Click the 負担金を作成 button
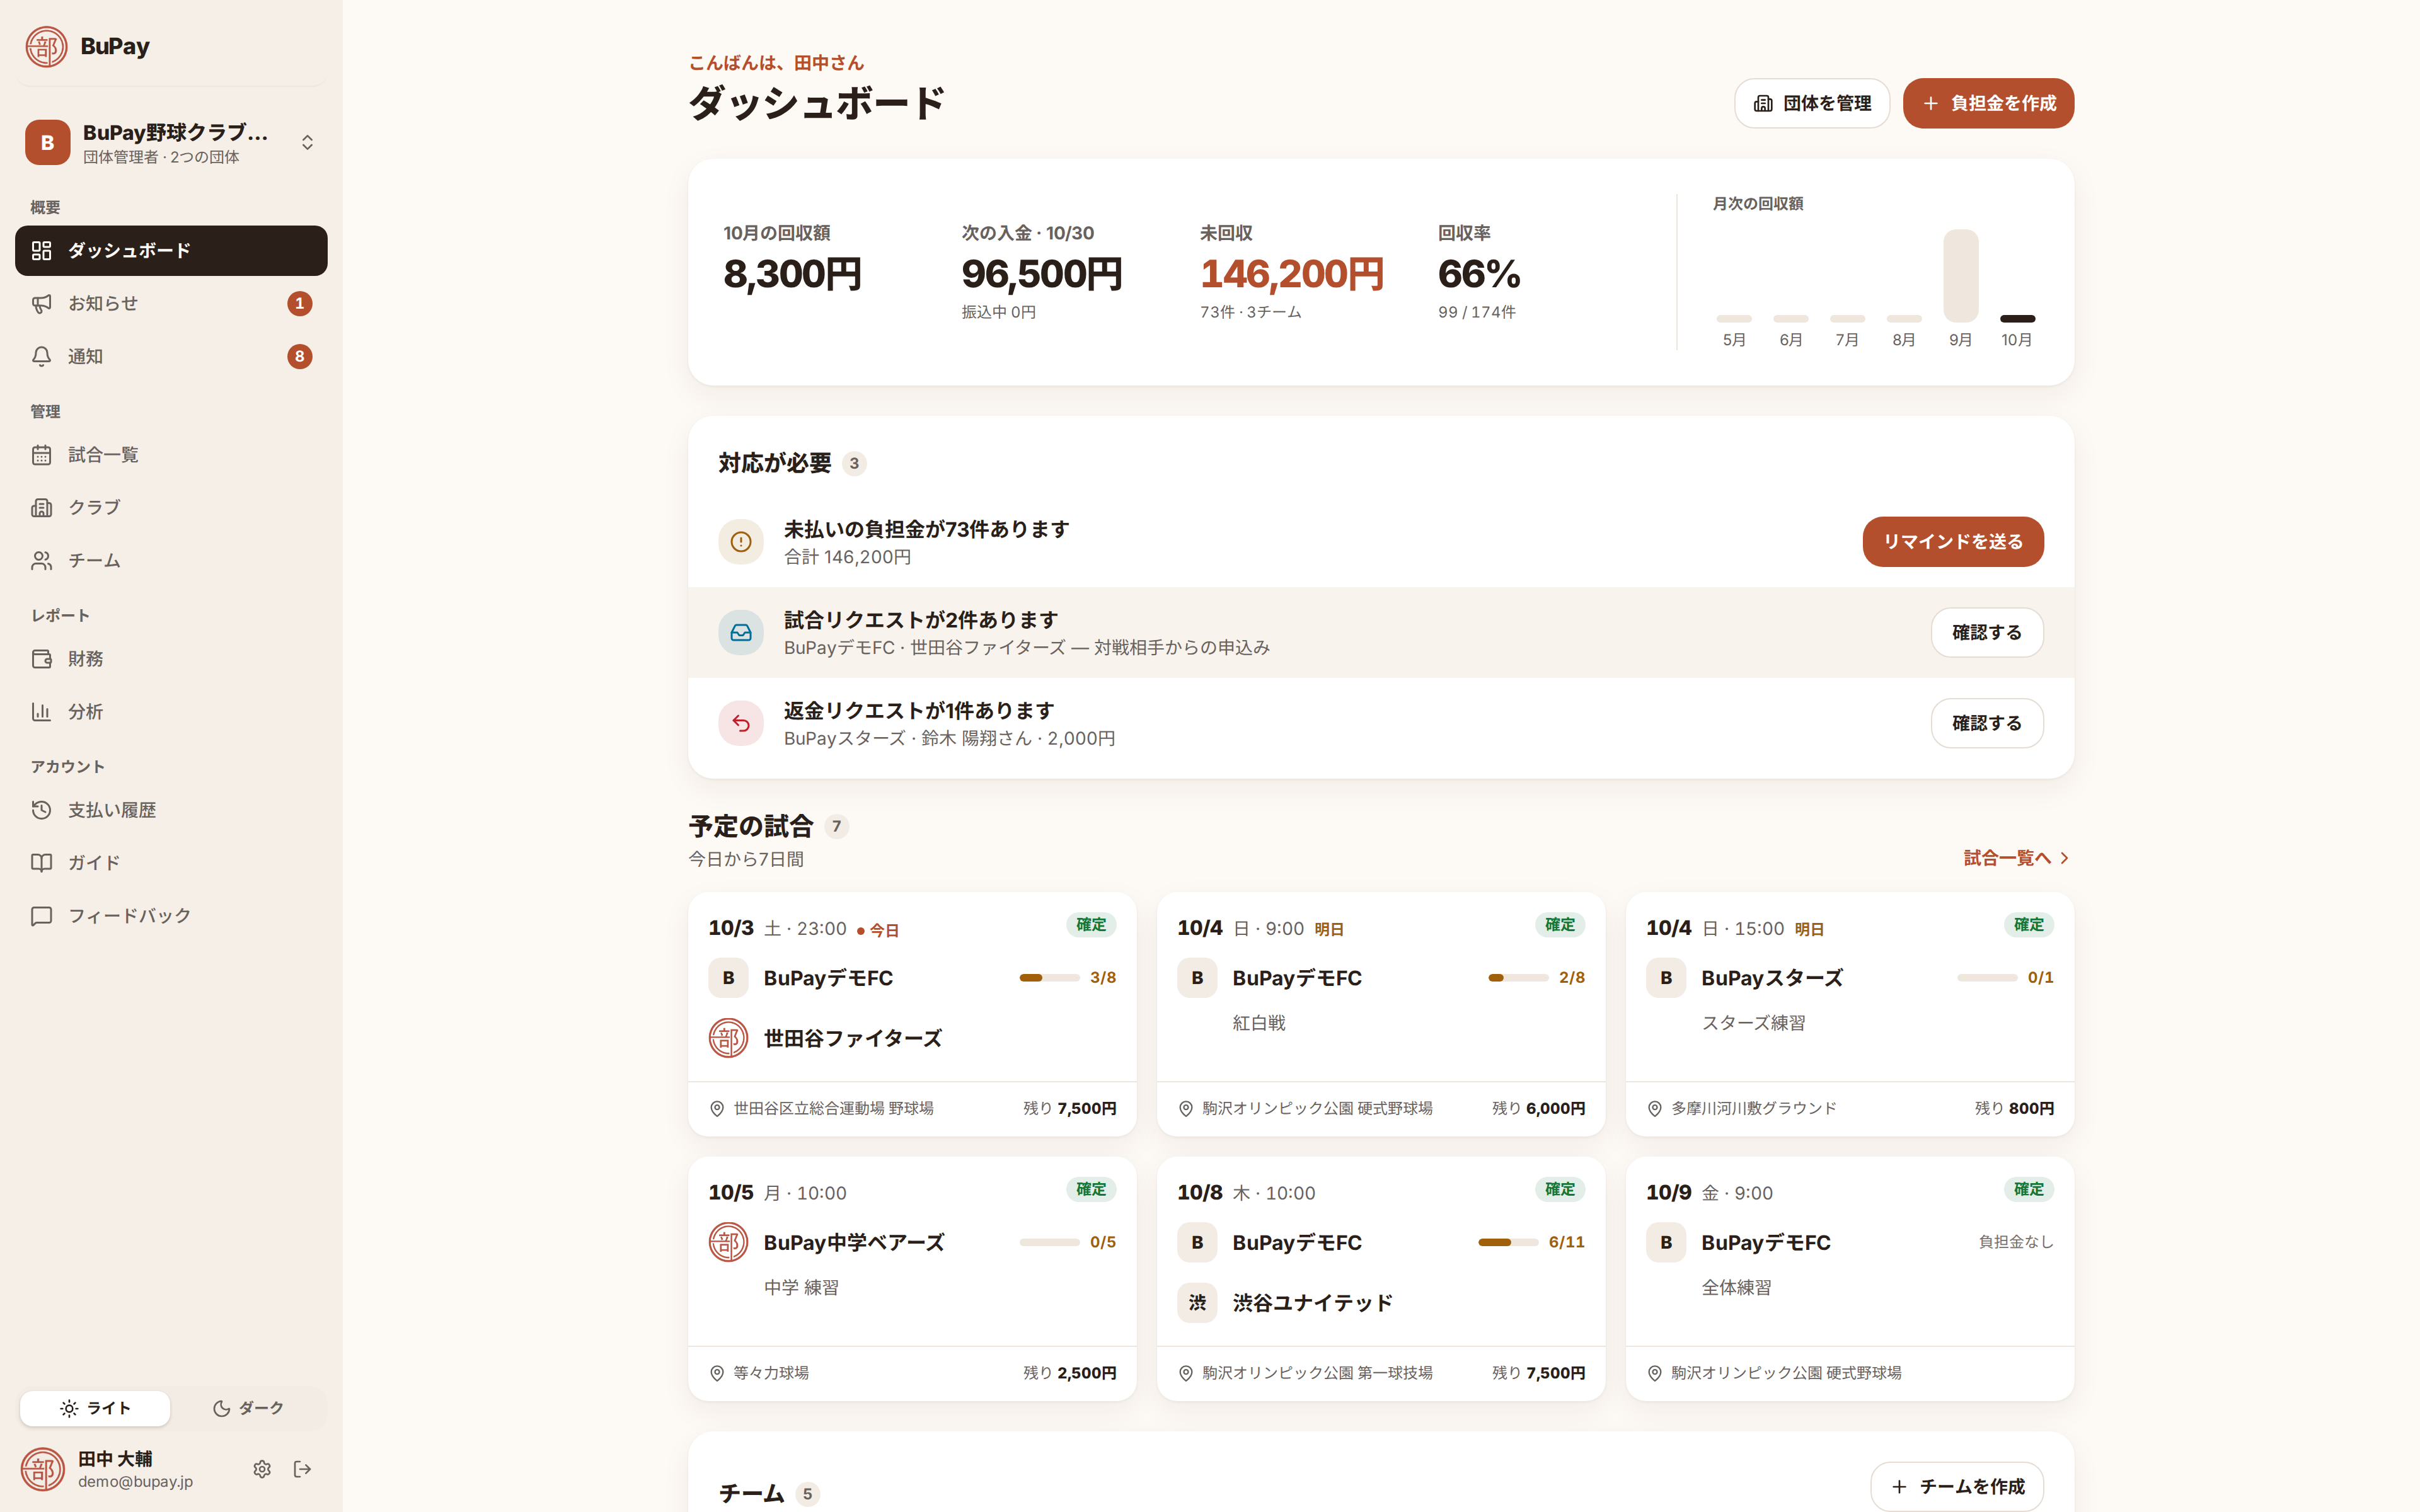This screenshot has width=2420, height=1512. (x=1988, y=103)
